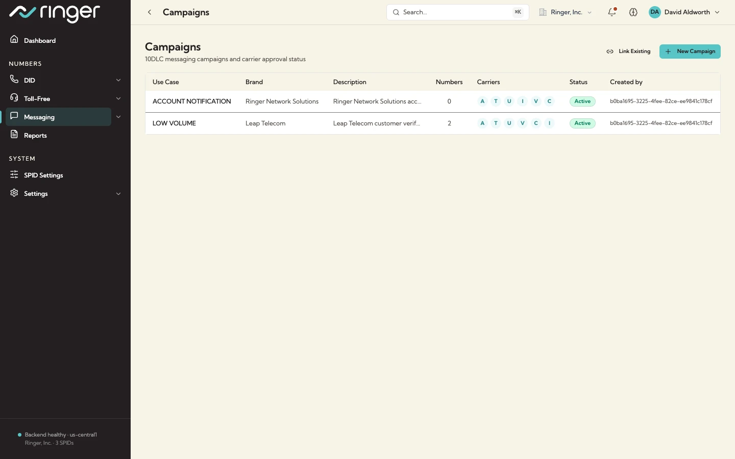Click the Numbers column header
The image size is (735, 459).
(x=449, y=82)
